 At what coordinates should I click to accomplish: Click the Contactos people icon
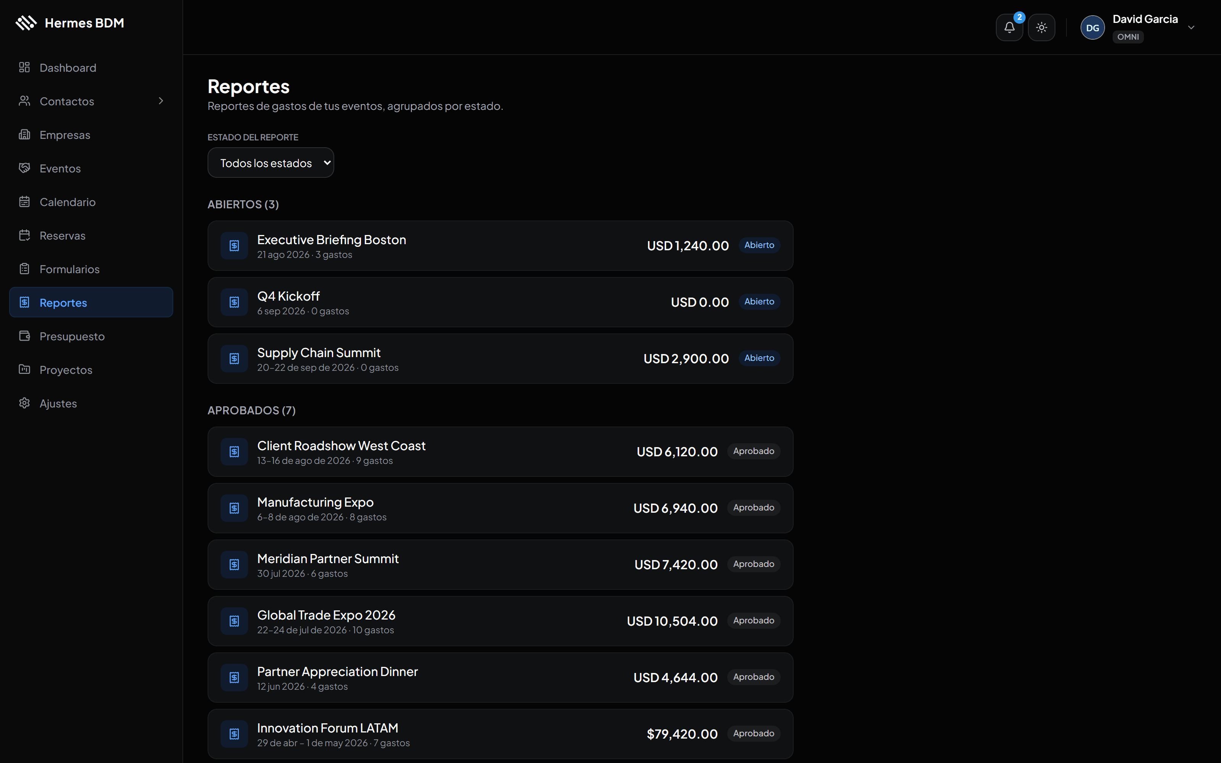[x=24, y=101]
